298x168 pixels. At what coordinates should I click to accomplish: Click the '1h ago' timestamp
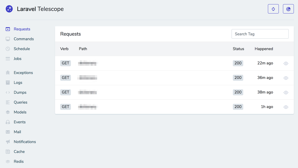pos(267,107)
